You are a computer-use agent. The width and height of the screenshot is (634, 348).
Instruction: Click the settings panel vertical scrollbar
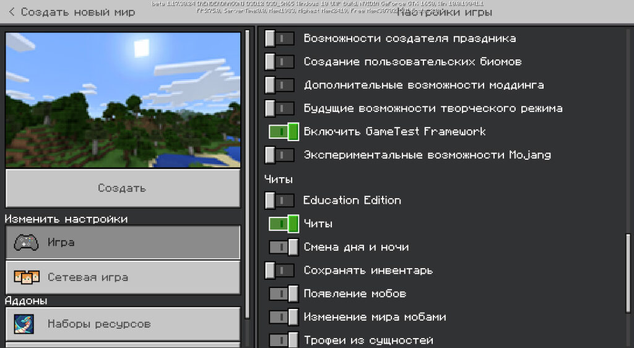coord(628,279)
